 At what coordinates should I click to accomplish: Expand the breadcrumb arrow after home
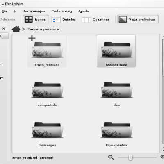pos(23,29)
